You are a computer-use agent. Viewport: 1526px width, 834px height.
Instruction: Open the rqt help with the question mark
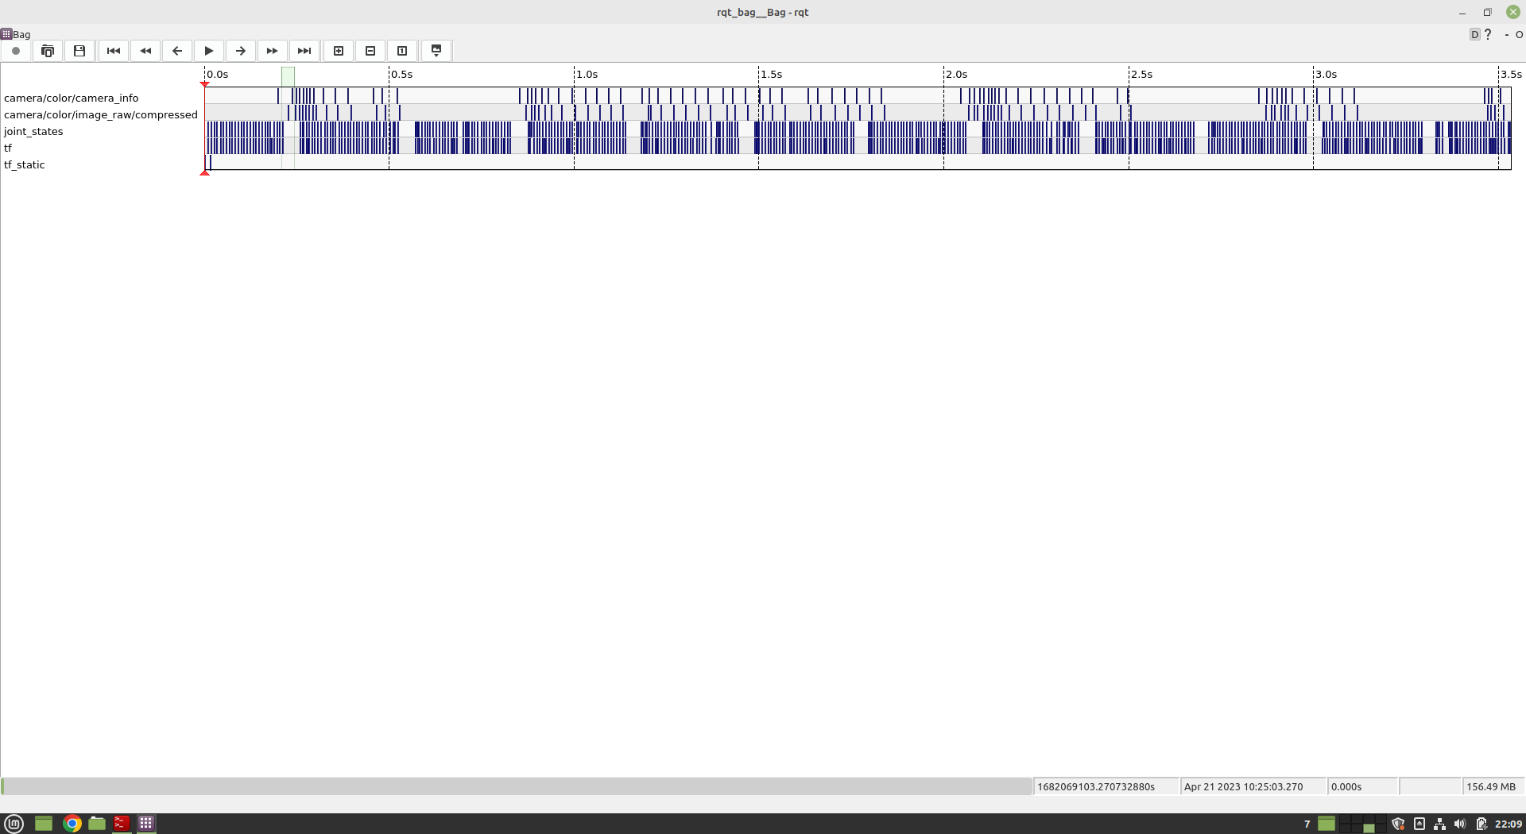pyautogui.click(x=1487, y=34)
